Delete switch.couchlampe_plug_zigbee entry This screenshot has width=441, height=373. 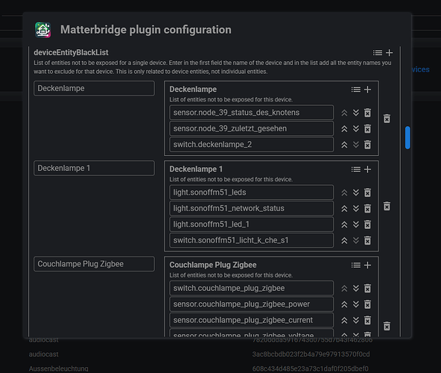pyautogui.click(x=367, y=289)
